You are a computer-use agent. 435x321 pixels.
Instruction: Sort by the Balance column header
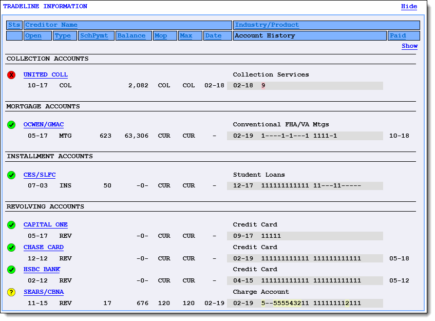click(x=131, y=36)
